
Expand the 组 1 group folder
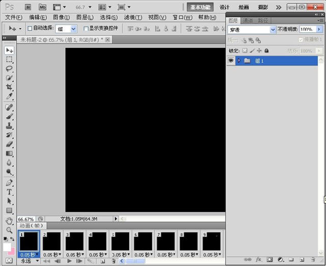pyautogui.click(x=239, y=61)
